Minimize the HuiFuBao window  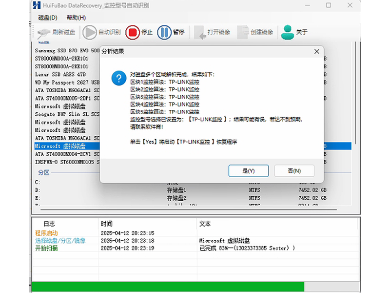click(x=308, y=5)
